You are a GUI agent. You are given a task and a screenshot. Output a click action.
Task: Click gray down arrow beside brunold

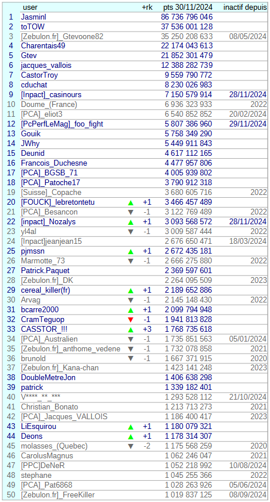tap(131, 359)
